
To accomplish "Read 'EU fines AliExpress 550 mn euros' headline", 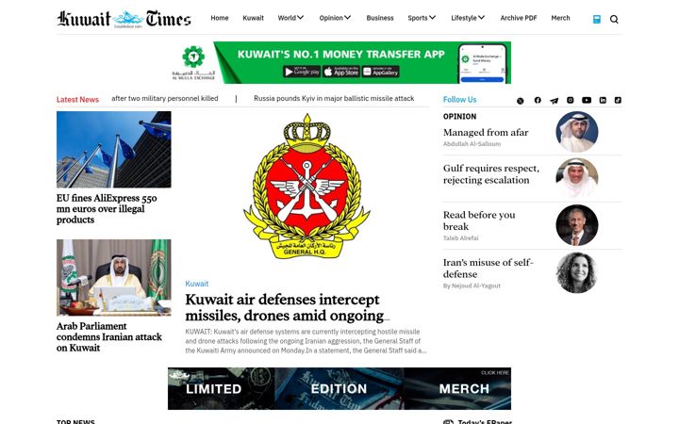I will tap(107, 209).
